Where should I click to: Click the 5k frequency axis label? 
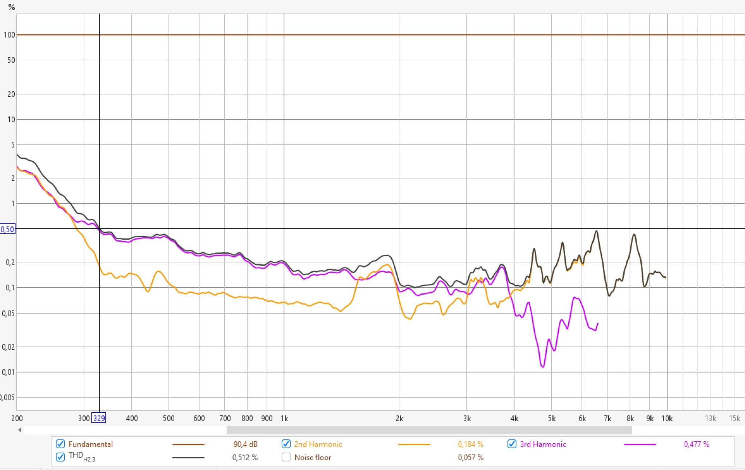click(x=551, y=418)
